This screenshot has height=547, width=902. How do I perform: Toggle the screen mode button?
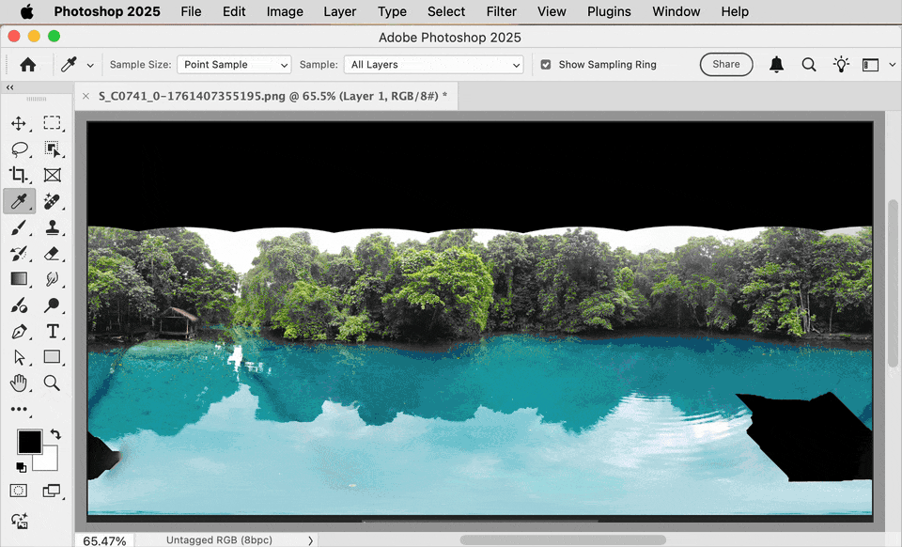click(52, 490)
